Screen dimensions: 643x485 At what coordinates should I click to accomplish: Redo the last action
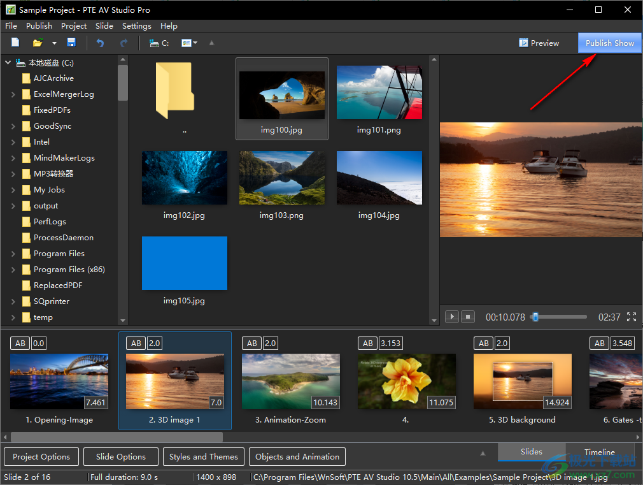tap(124, 43)
